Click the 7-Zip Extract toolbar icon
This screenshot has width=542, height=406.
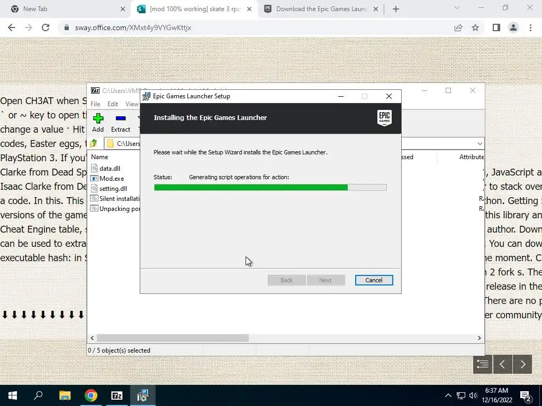121,123
